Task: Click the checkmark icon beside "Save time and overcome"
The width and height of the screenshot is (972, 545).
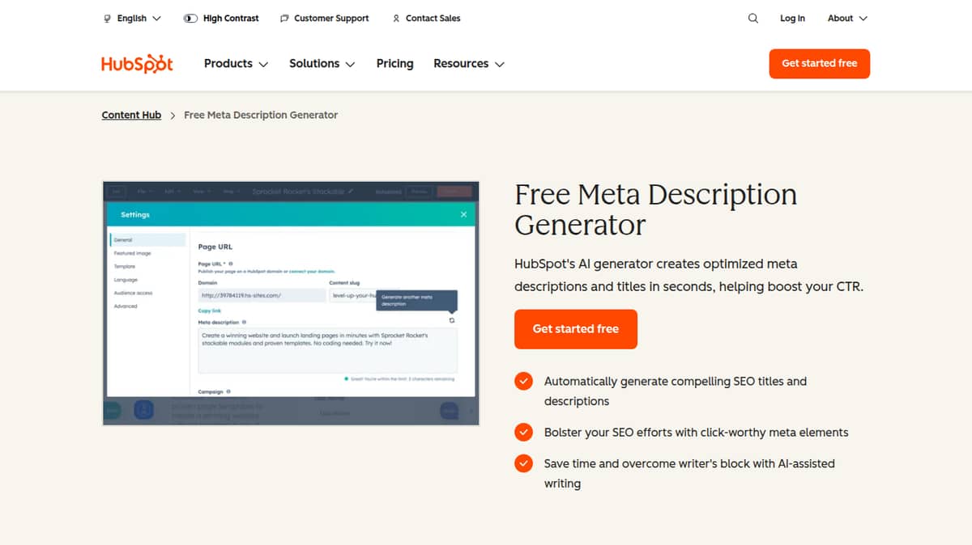Action: tap(524, 463)
